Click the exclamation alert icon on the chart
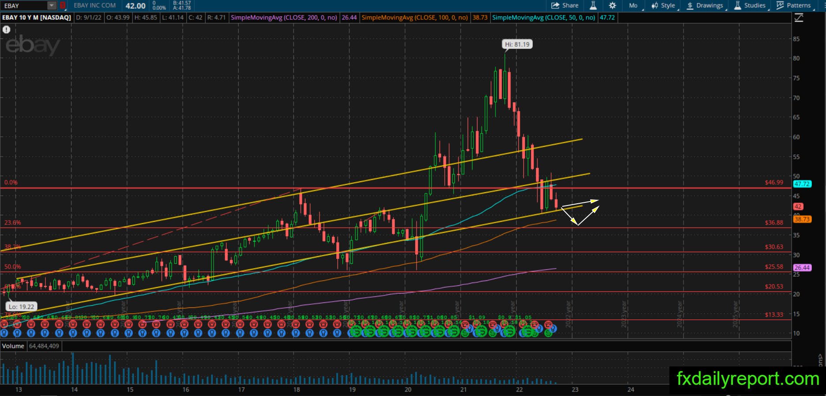This screenshot has width=826, height=396. (x=6, y=30)
